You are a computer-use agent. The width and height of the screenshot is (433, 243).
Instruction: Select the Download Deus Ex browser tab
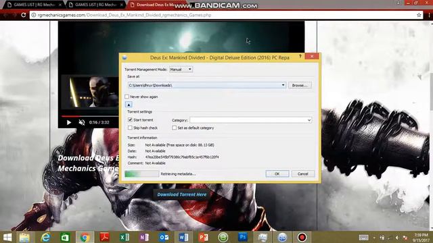[x=155, y=5]
